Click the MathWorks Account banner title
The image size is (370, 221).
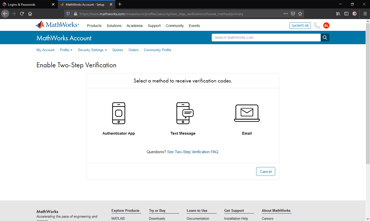[64, 38]
